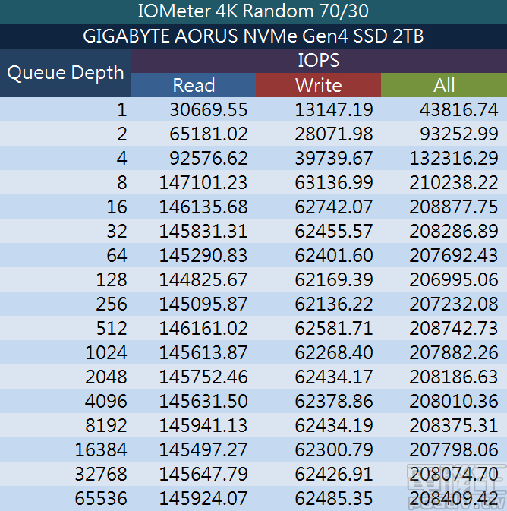Select read value 65181.02

209,134
